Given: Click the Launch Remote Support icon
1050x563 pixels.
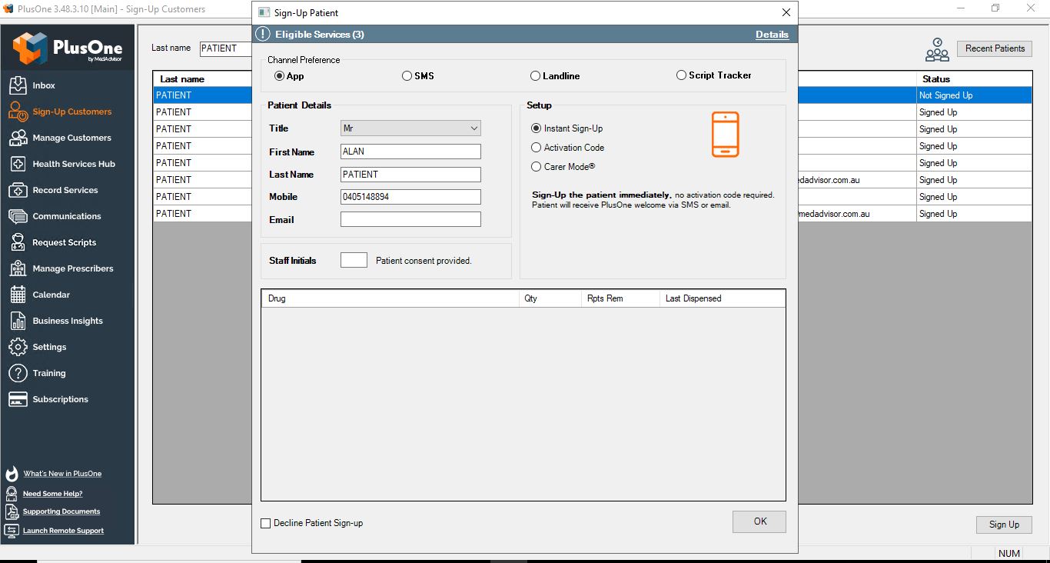Looking at the screenshot, I should pyautogui.click(x=12, y=531).
